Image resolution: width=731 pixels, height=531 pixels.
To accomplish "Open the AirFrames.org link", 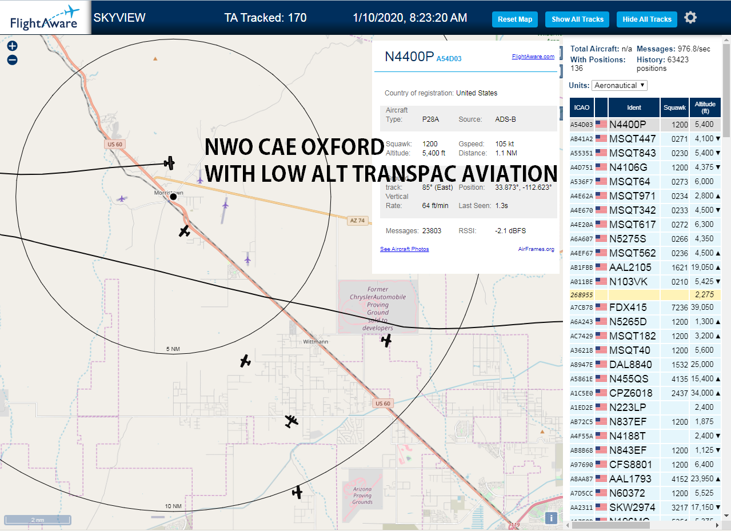I will click(x=536, y=249).
